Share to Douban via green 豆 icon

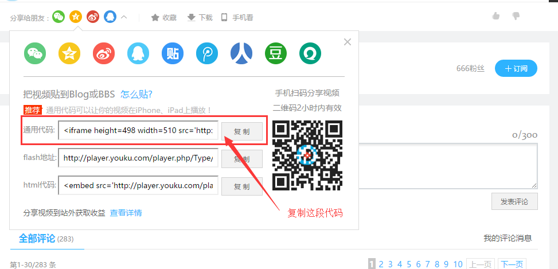(276, 53)
